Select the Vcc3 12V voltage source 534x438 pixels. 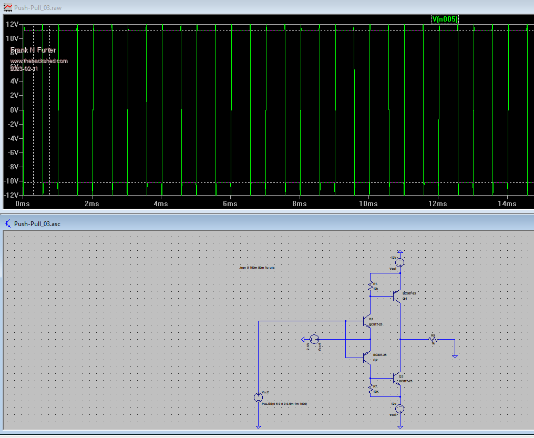tap(400, 408)
